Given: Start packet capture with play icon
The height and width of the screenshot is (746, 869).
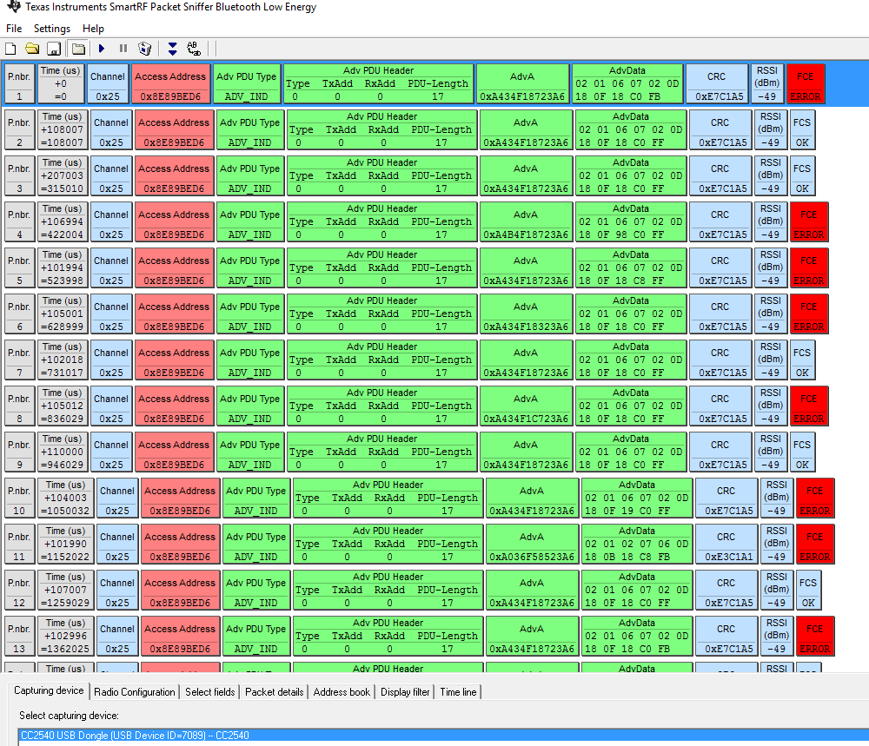Looking at the screenshot, I should [x=102, y=49].
